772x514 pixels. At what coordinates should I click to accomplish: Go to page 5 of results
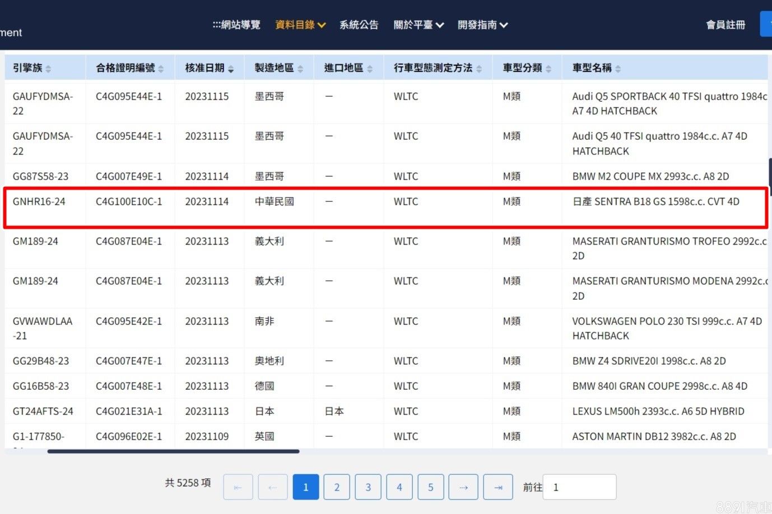point(431,487)
